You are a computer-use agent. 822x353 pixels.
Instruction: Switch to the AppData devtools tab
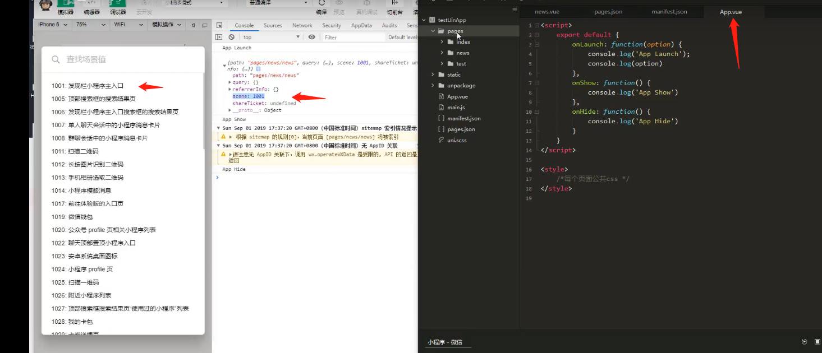361,25
